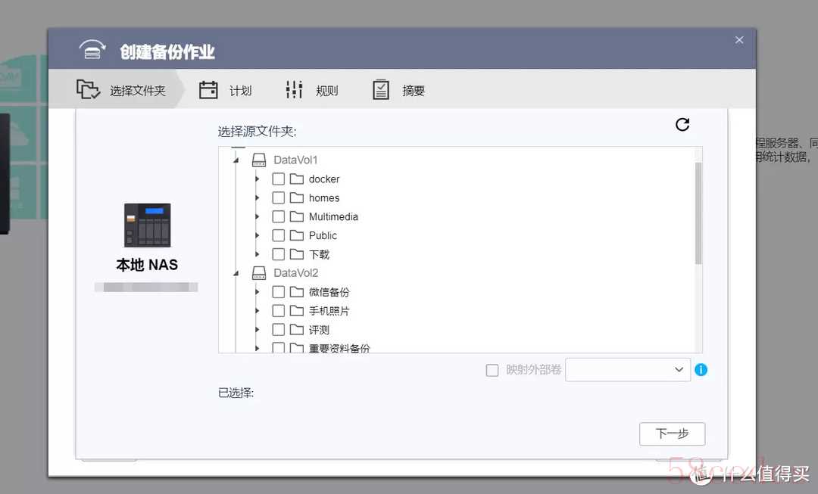Click the homes folder icon
This screenshot has height=494, width=818.
coord(297,198)
